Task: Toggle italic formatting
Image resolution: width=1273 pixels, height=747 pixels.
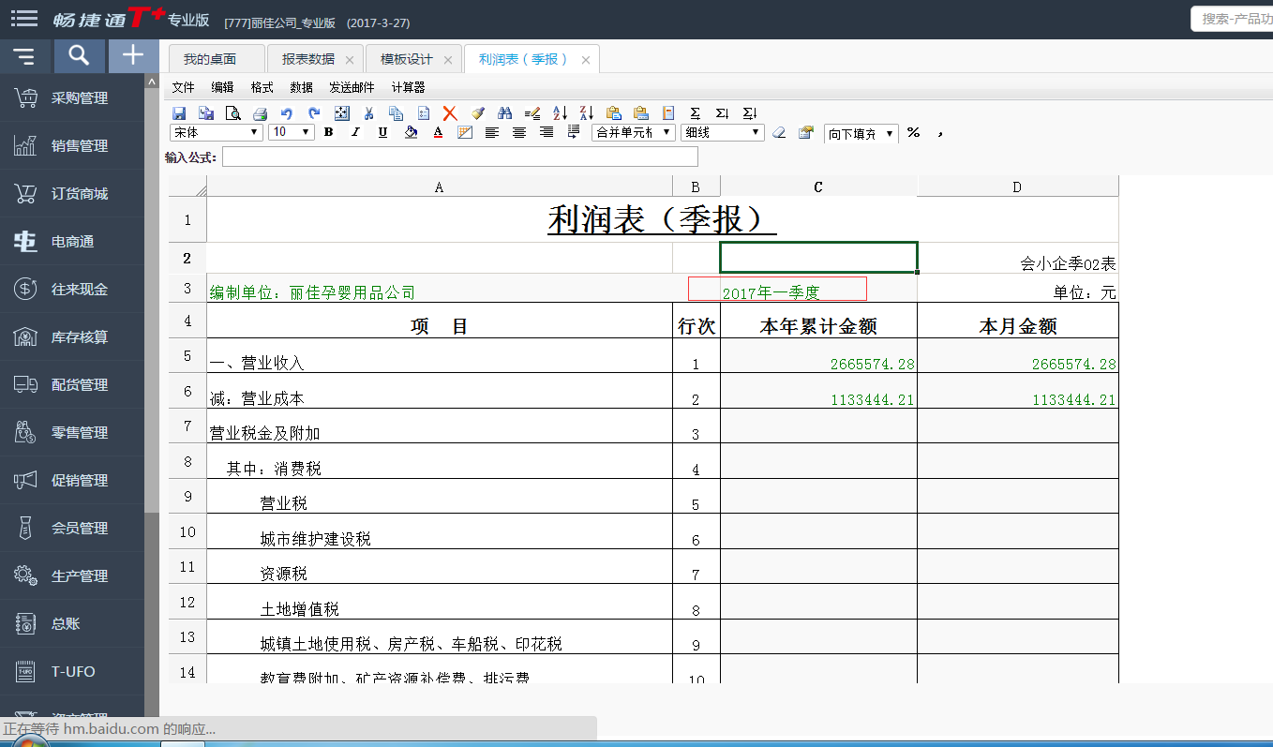Action: [x=355, y=132]
